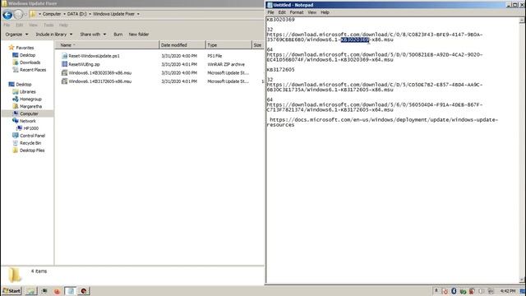Click the orange taskbar icon
526x296 pixels.
coord(57,291)
